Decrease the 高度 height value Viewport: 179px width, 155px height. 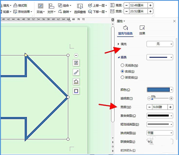(127, 5)
